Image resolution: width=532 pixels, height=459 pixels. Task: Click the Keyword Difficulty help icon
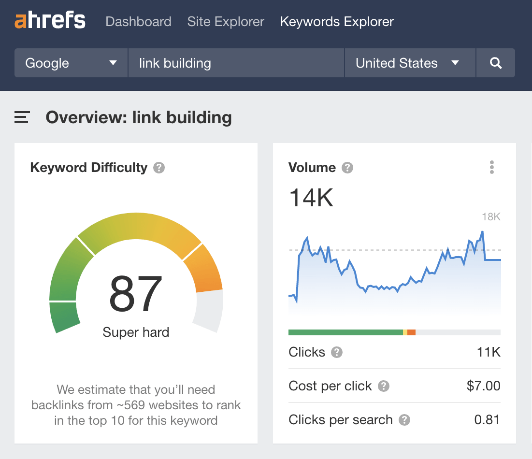tap(159, 168)
